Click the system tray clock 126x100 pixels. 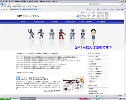coord(123,98)
